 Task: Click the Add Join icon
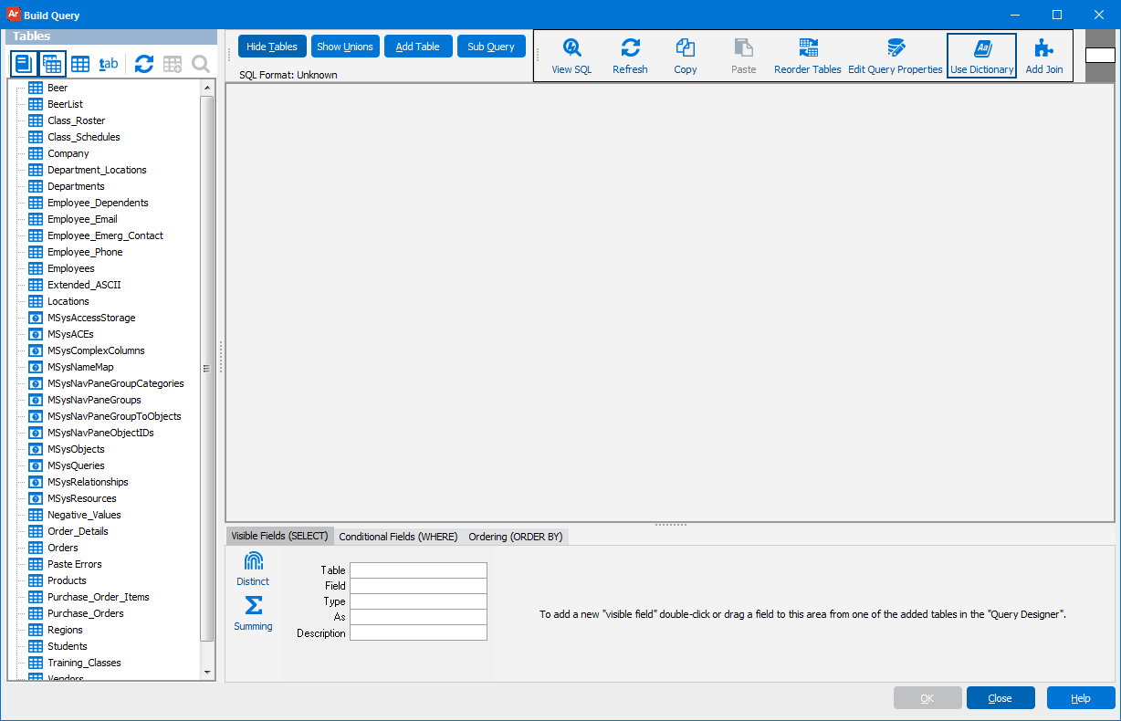coord(1043,55)
